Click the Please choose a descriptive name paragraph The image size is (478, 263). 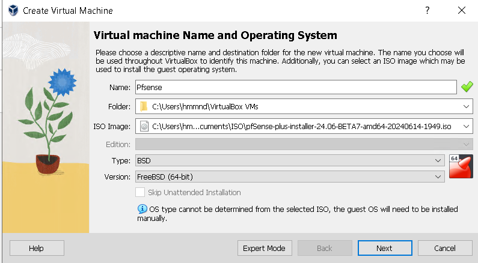pos(280,61)
